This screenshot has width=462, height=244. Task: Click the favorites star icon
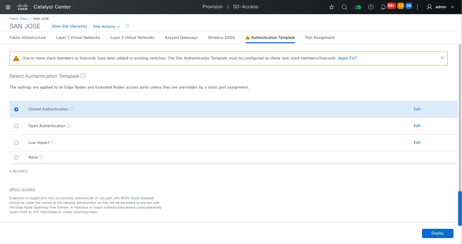pos(332,7)
